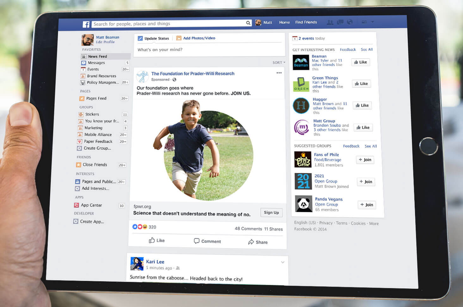
Task: Click Edit Profile link
Action: (x=105, y=42)
